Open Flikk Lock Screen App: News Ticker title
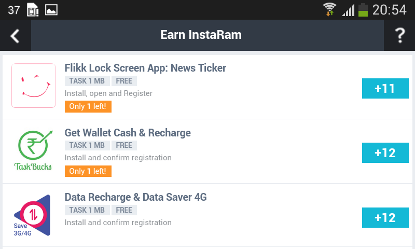This screenshot has height=249, width=415. 145,68
